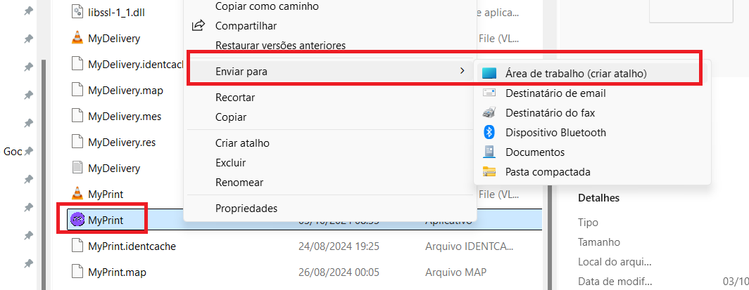This screenshot has height=290, width=749.
Task: Click the MyPrint VLC media file
Action: click(106, 193)
